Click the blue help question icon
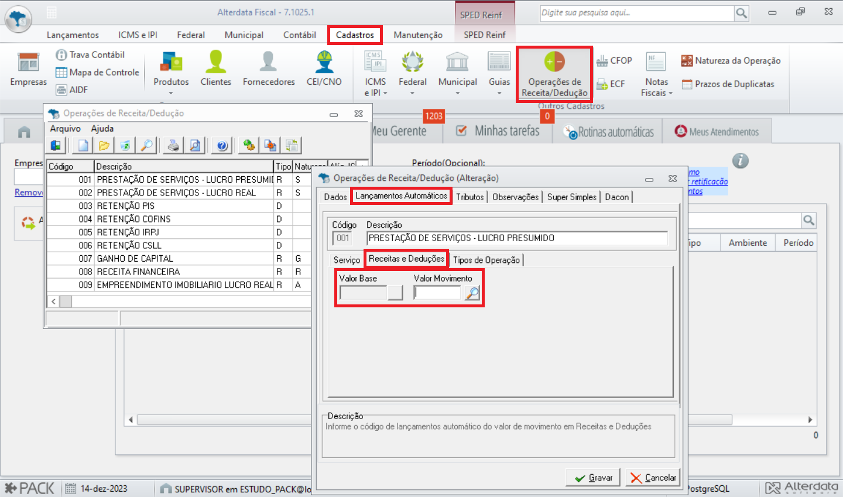This screenshot has width=843, height=497. 222,145
